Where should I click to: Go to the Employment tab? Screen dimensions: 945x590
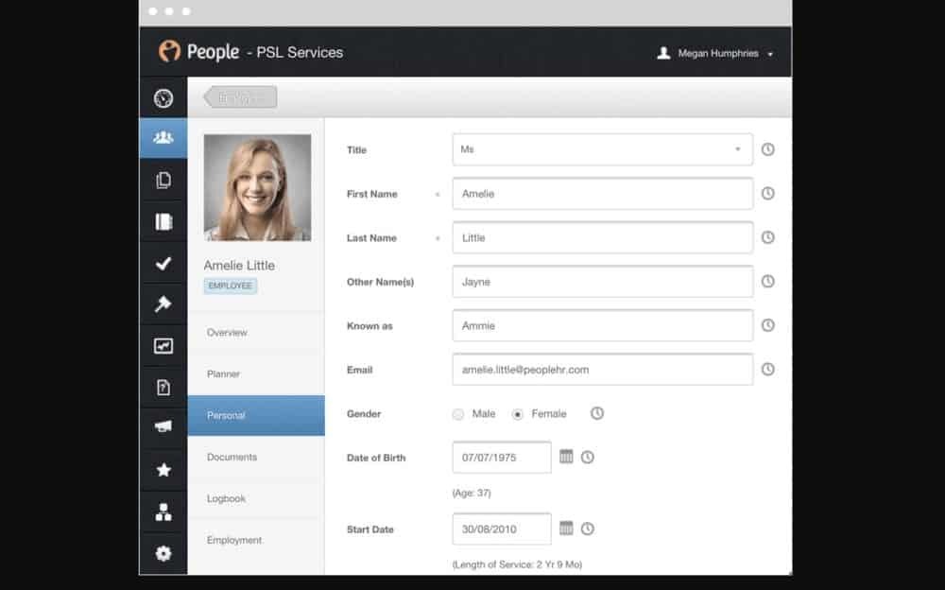point(234,540)
